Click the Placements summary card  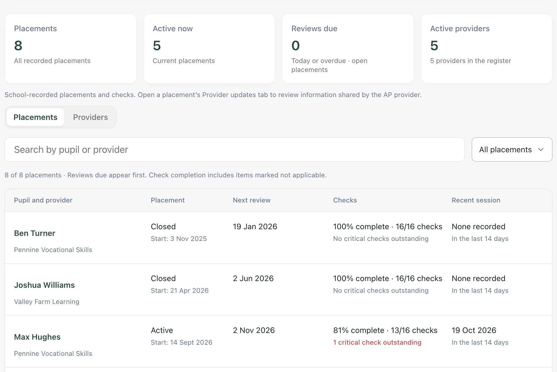click(70, 49)
